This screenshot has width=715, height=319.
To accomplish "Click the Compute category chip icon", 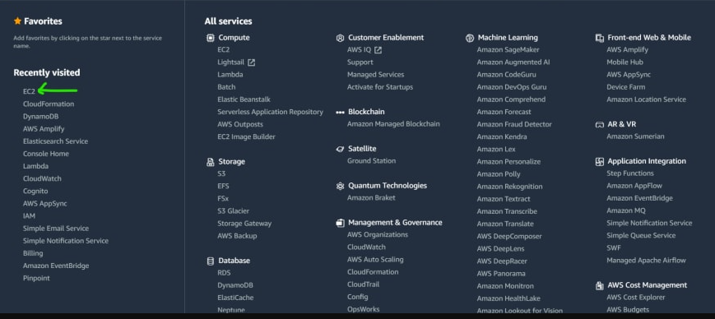I will pyautogui.click(x=210, y=38).
